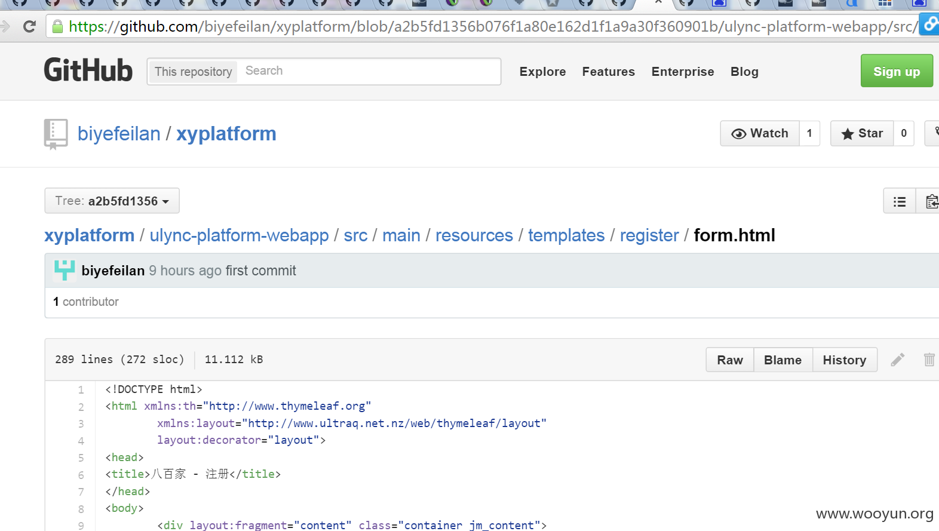939x531 pixels.
Task: Open the Enterprise nav link
Action: [x=683, y=72]
